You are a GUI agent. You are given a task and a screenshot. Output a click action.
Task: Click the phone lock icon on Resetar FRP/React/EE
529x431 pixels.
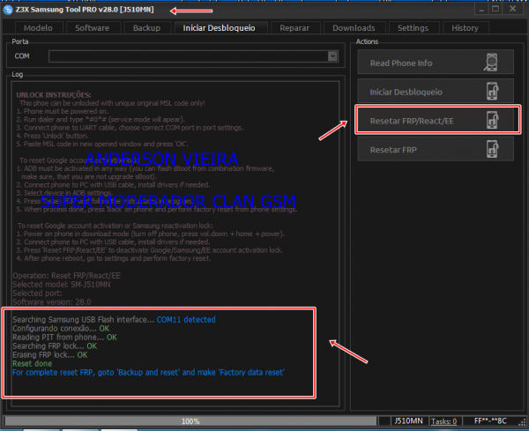click(x=493, y=120)
